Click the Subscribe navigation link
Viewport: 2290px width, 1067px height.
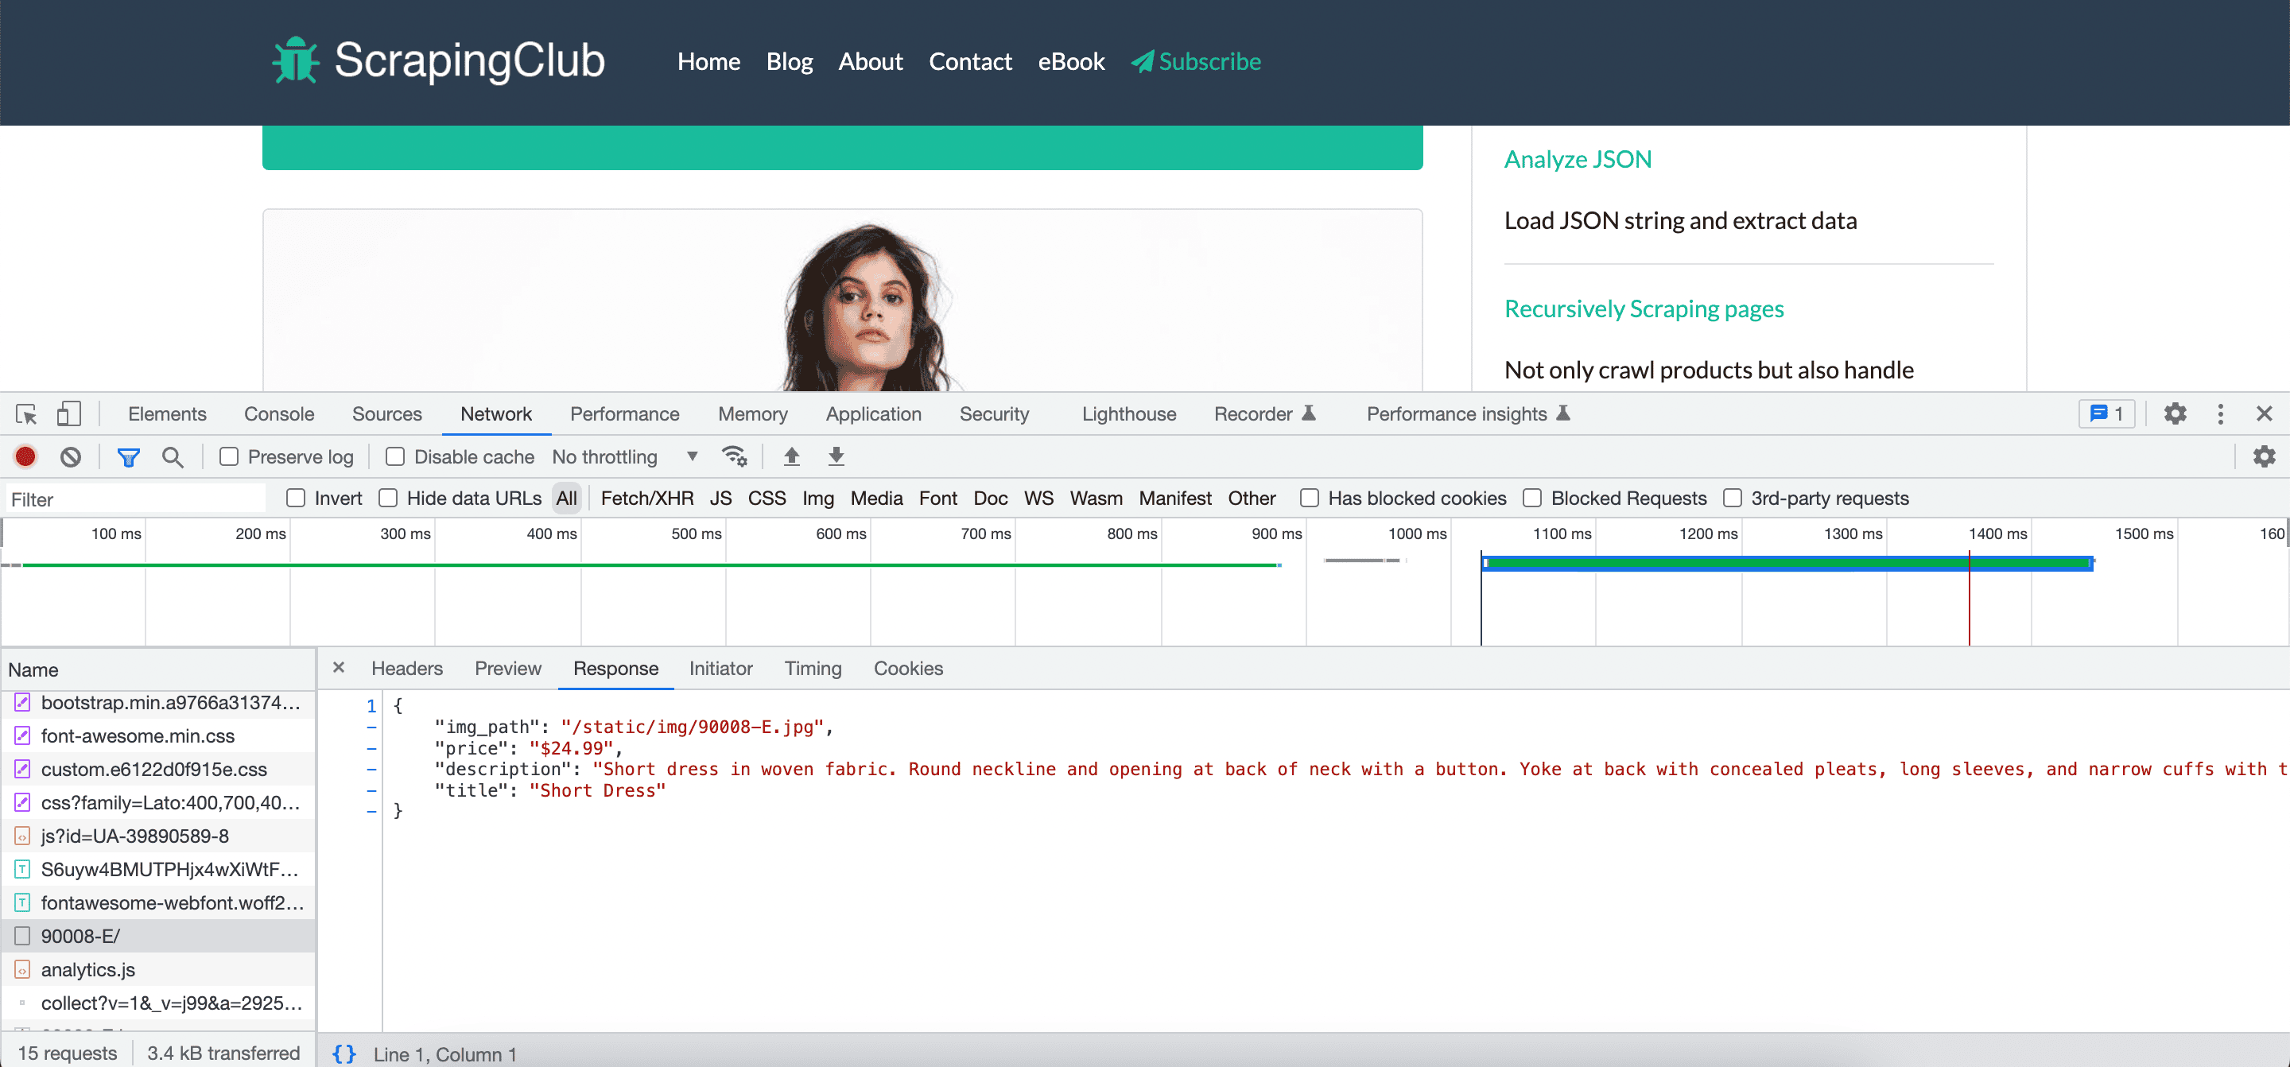pyautogui.click(x=1196, y=61)
